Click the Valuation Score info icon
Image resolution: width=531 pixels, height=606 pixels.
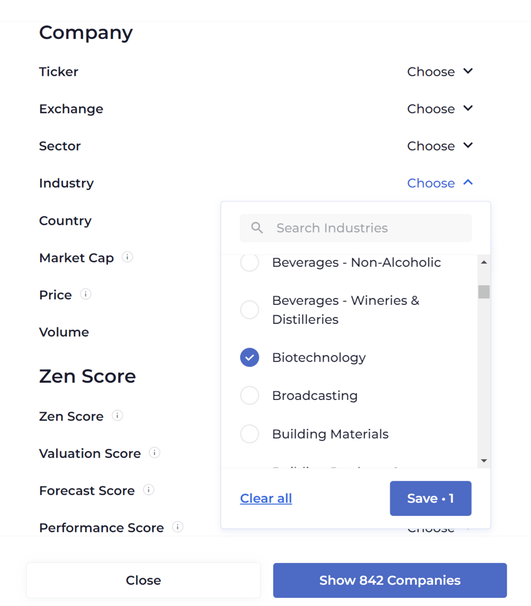pyautogui.click(x=155, y=452)
